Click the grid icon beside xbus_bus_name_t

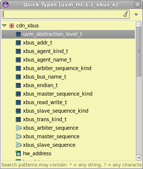click(18, 77)
